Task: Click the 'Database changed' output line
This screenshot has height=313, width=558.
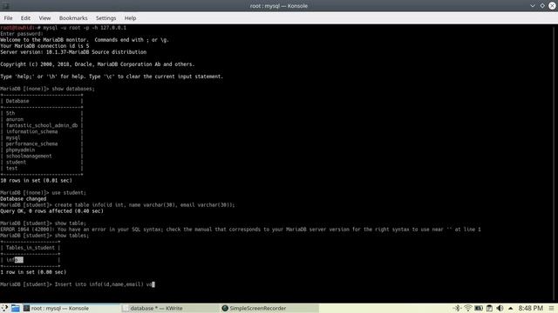Action: (24, 199)
